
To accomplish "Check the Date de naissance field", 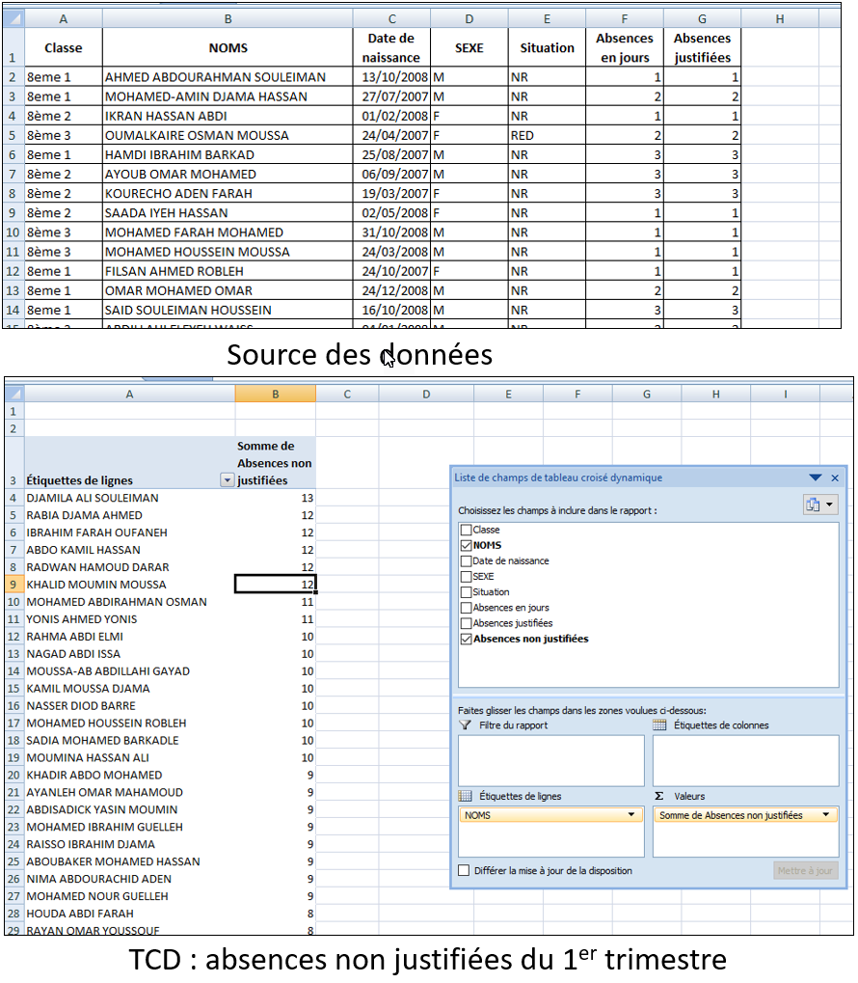I will pos(466,561).
